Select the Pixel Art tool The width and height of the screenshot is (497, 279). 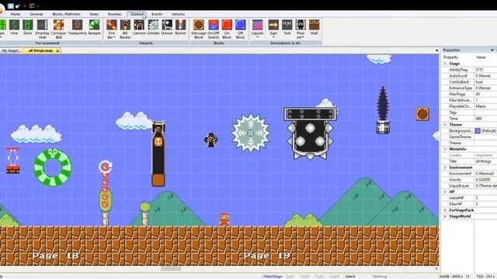pos(301,29)
